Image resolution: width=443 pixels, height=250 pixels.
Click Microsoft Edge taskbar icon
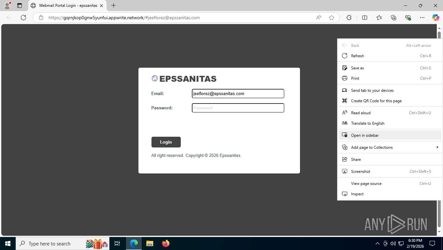(134, 243)
